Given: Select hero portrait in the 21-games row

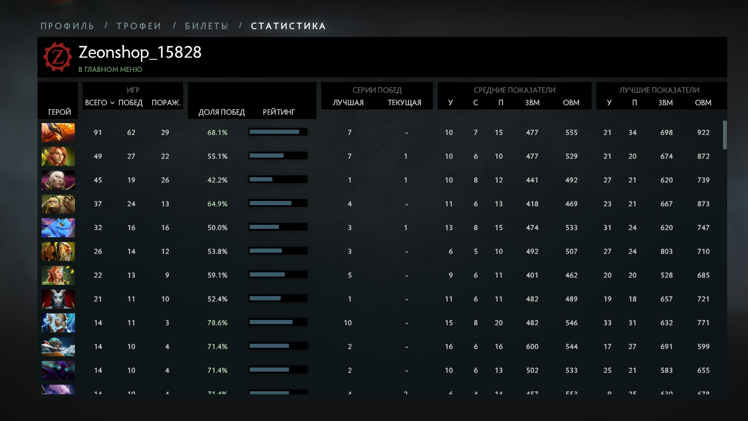Looking at the screenshot, I should tap(58, 299).
